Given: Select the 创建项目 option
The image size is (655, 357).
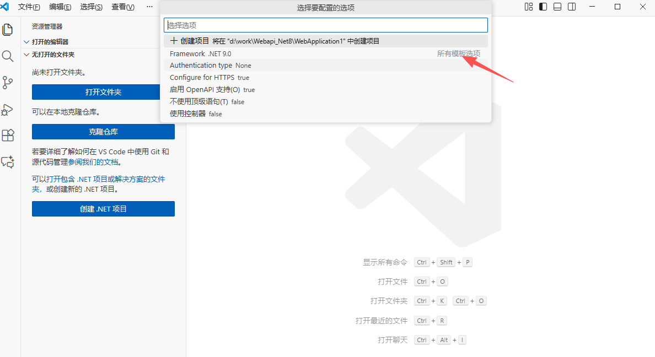Looking at the screenshot, I should click(x=325, y=41).
